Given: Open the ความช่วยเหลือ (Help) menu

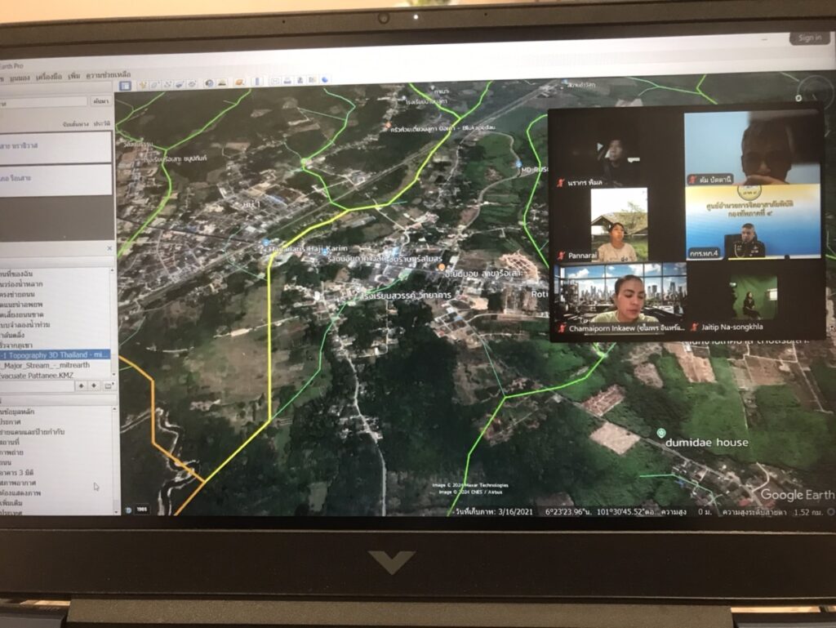Looking at the screenshot, I should [x=109, y=75].
